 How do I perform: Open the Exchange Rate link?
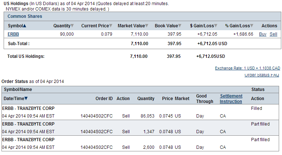coord(247,68)
